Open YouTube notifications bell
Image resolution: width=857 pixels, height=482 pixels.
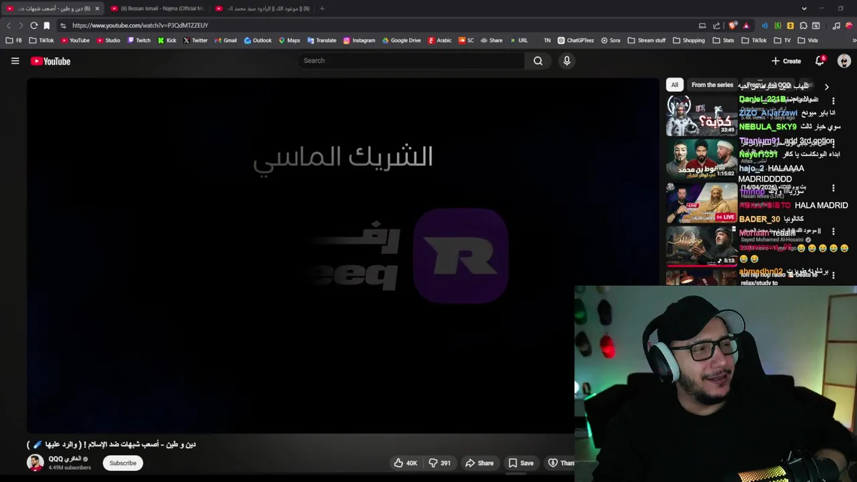(820, 61)
